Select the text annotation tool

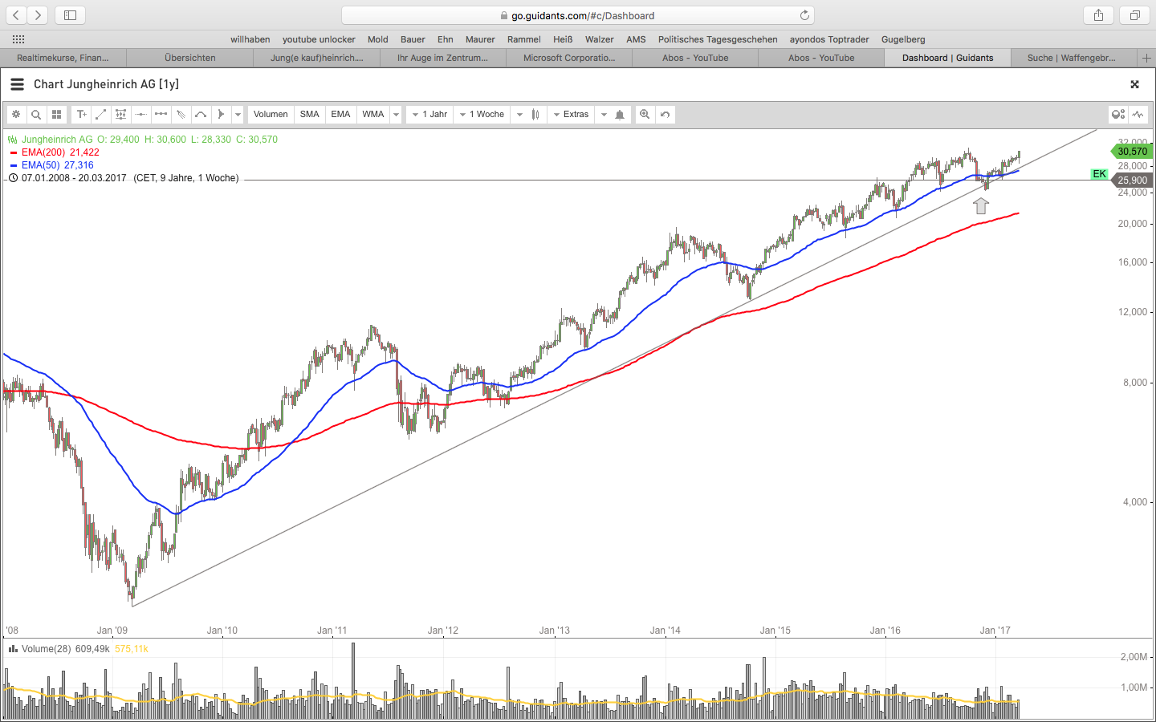point(81,115)
